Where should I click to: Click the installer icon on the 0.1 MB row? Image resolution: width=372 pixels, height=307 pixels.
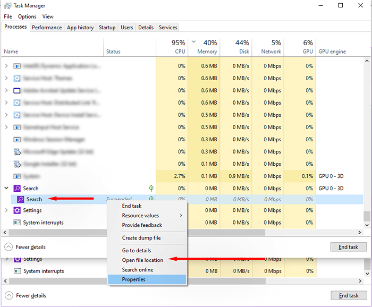pyautogui.click(x=17, y=164)
